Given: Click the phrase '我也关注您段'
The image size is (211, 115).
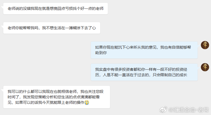Looking at the screenshot, I should coord(92,92).
